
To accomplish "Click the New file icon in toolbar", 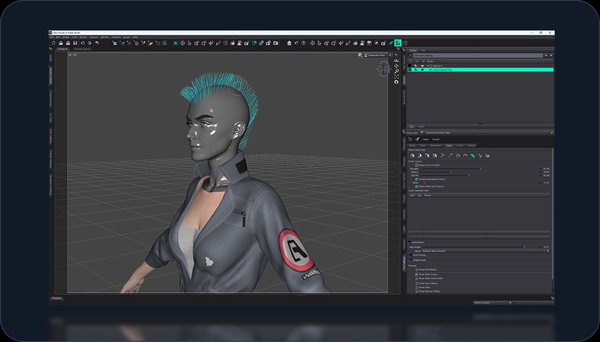I will coord(54,43).
